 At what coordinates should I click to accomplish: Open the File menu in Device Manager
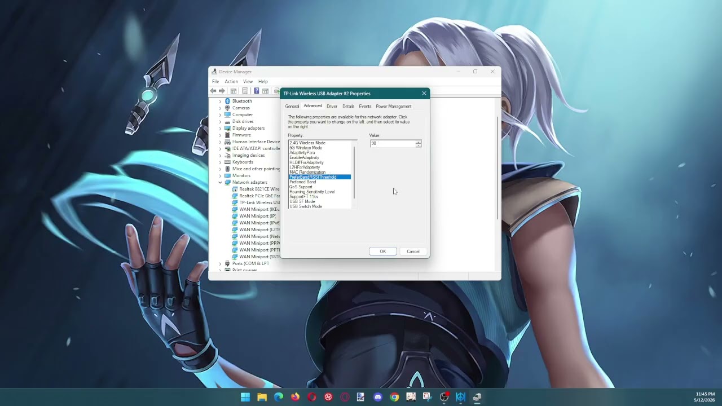coord(215,81)
